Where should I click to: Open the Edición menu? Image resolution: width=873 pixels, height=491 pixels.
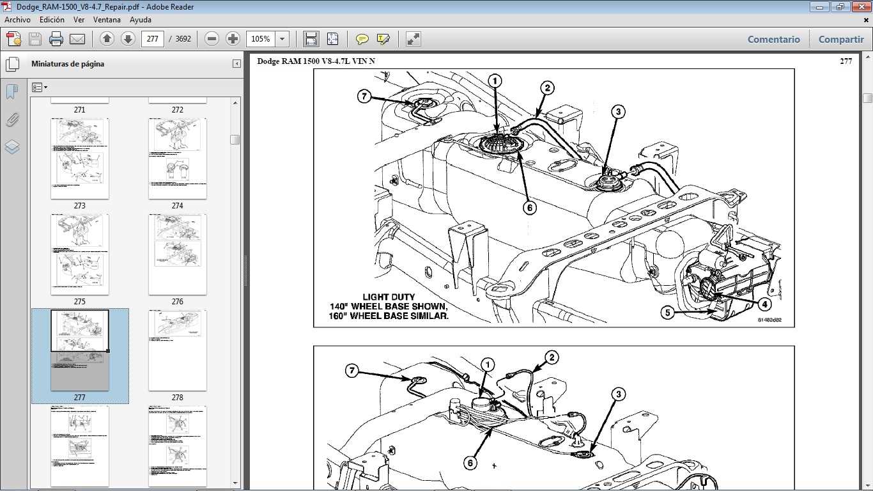[x=52, y=20]
